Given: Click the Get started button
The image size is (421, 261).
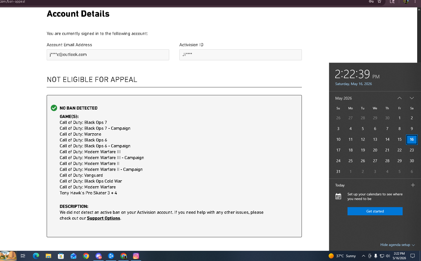Looking at the screenshot, I should [375, 211].
